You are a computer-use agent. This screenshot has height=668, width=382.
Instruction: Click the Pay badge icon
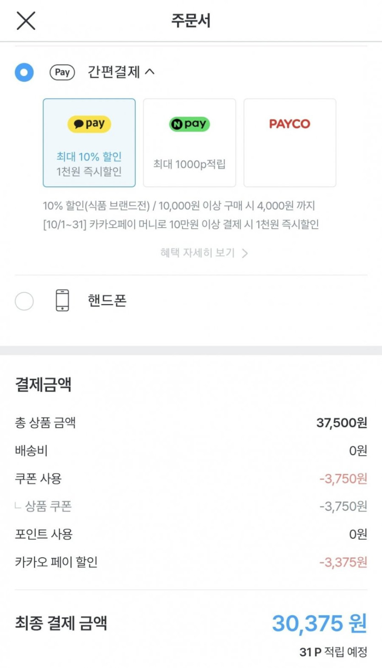click(x=62, y=72)
